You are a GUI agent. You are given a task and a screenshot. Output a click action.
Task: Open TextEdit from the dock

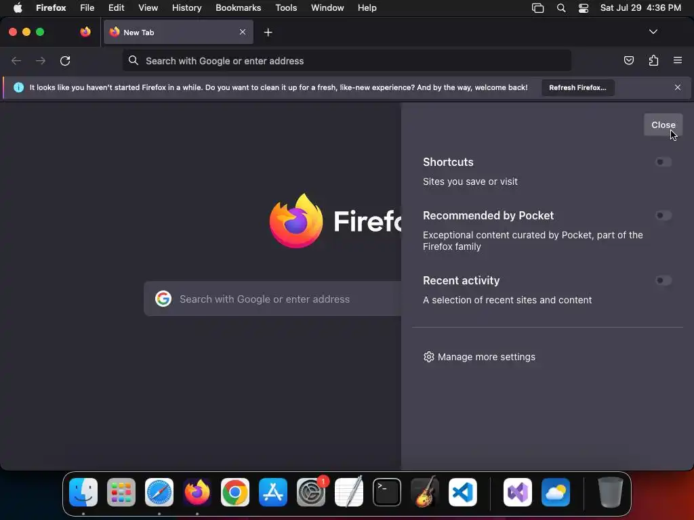349,492
